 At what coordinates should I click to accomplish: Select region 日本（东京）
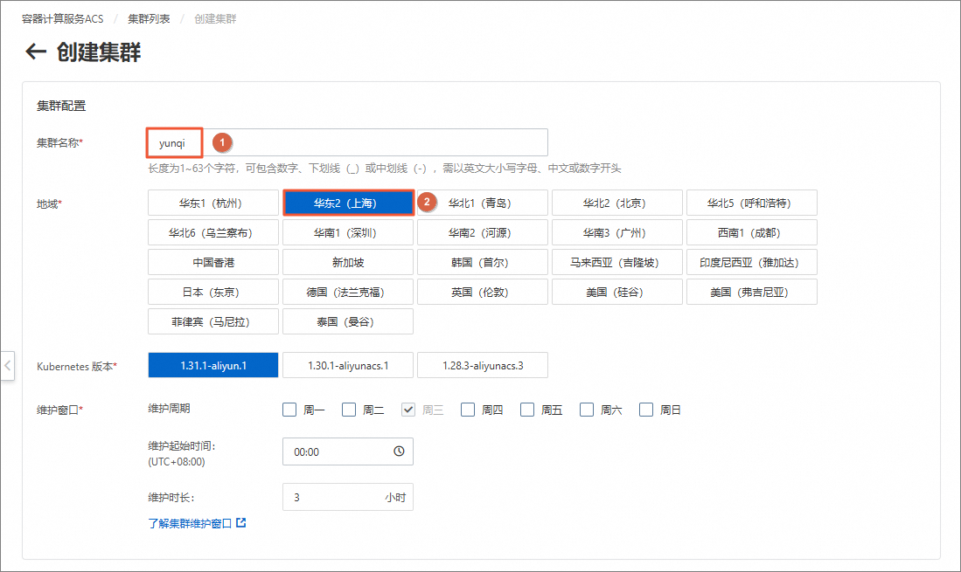pos(213,292)
